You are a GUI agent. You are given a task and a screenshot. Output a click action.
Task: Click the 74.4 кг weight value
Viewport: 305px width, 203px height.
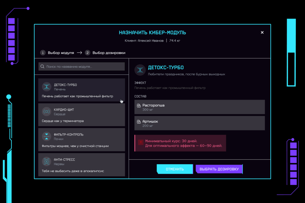(175, 41)
